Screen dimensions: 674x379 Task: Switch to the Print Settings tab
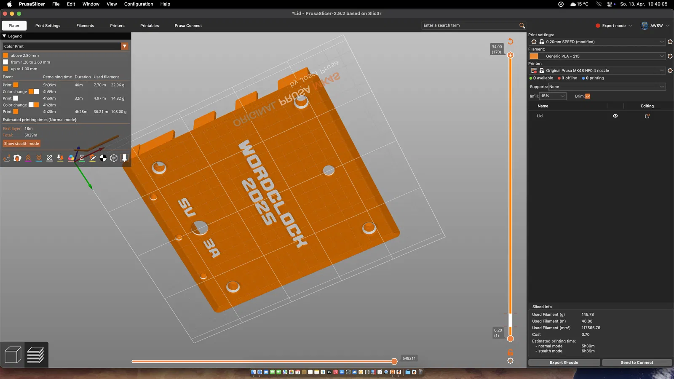pos(48,26)
